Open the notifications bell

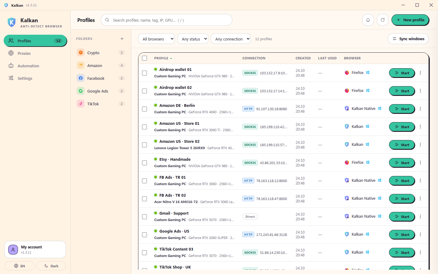[x=368, y=20]
